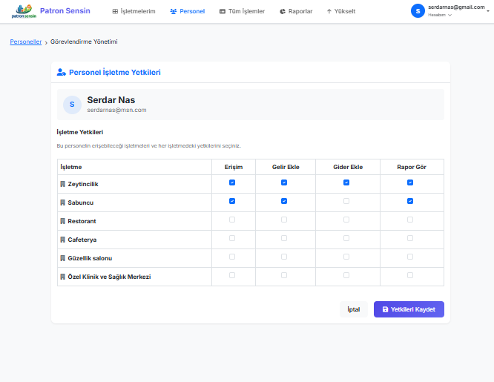Cancel with the İptal button
This screenshot has height=382, width=494.
354,309
